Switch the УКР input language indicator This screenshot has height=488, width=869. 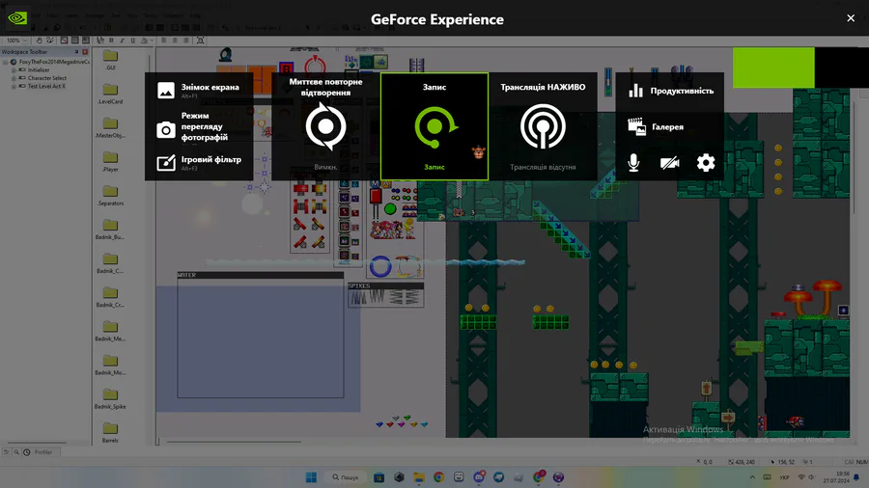point(784,477)
